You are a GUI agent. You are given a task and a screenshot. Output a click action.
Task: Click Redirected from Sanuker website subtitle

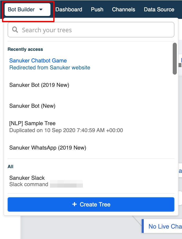[x=50, y=68]
